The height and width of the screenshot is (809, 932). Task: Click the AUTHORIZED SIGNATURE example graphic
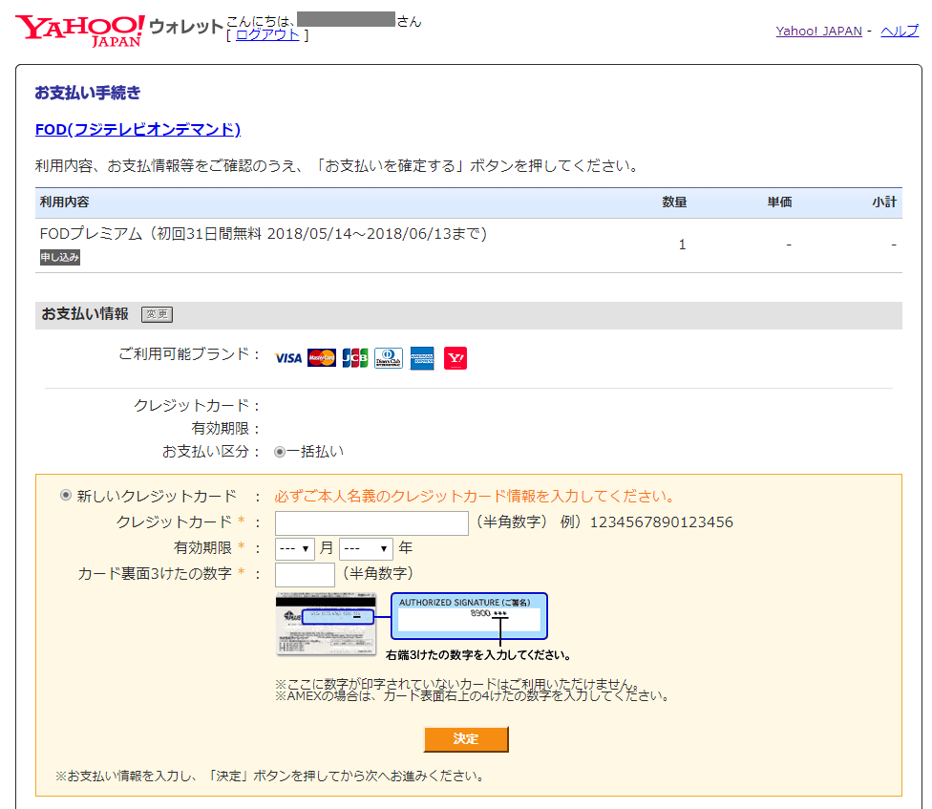469,616
